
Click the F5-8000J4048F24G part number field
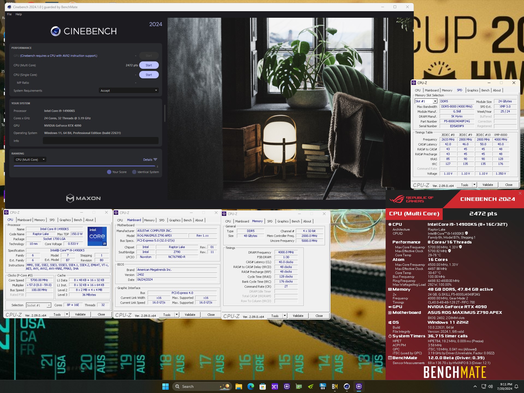457,121
